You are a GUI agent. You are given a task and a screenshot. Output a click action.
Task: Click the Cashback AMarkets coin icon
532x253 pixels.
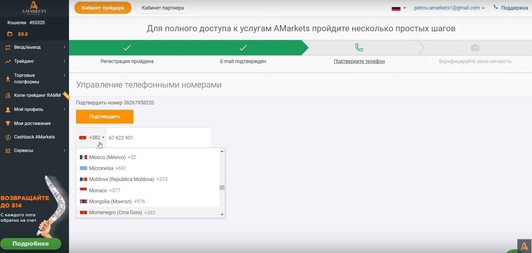(x=8, y=137)
